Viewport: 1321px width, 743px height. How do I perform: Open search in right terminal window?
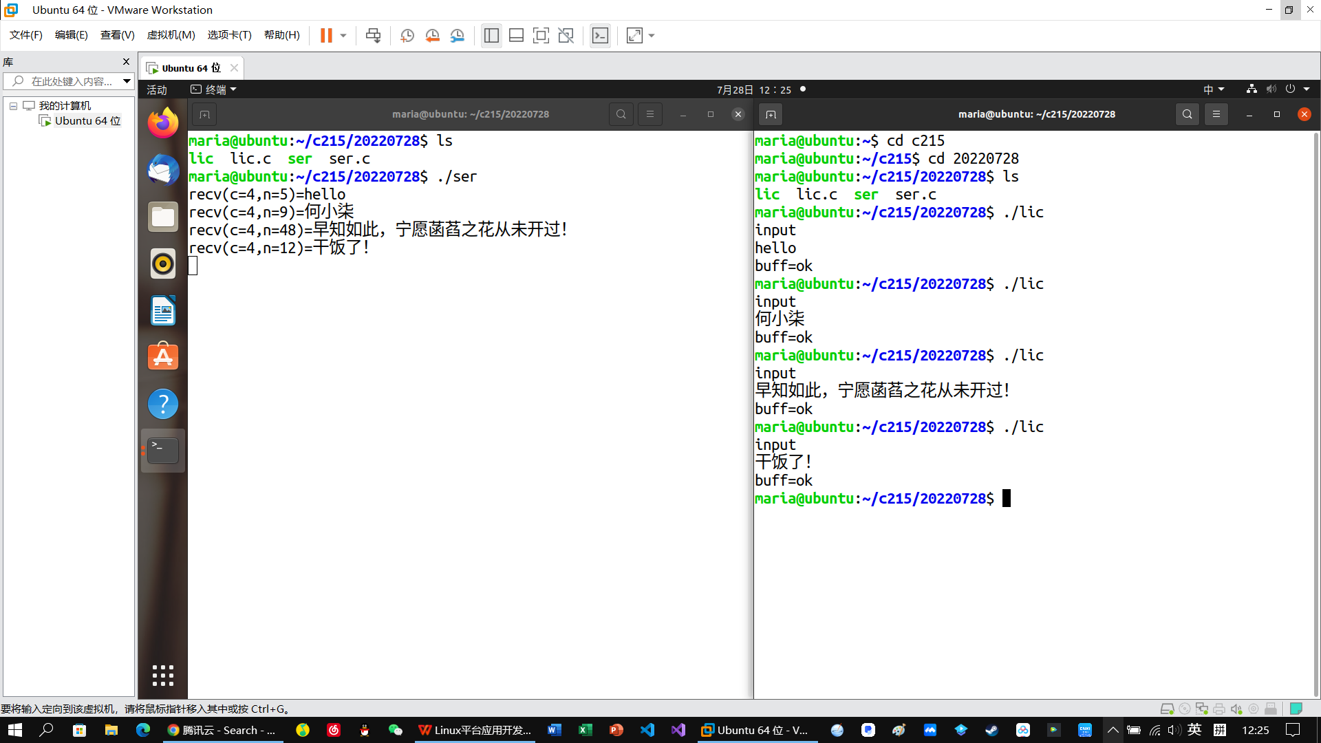(1187, 114)
